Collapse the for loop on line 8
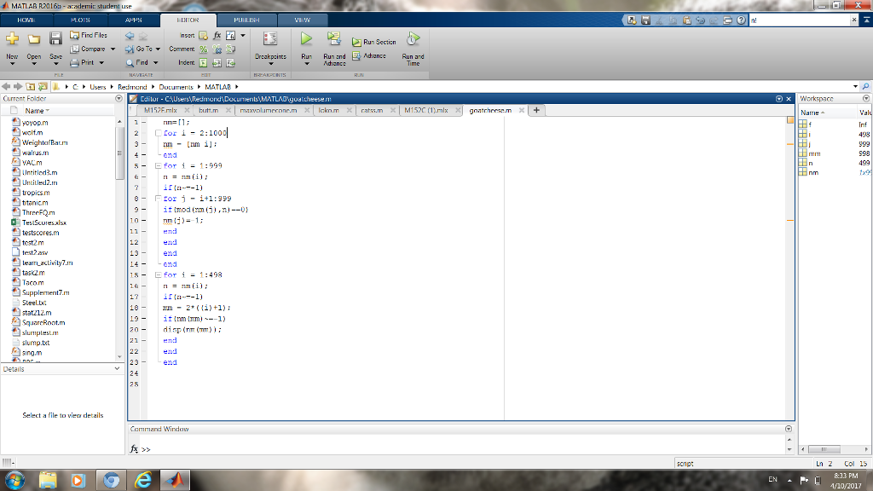873x491 pixels. pyautogui.click(x=158, y=199)
